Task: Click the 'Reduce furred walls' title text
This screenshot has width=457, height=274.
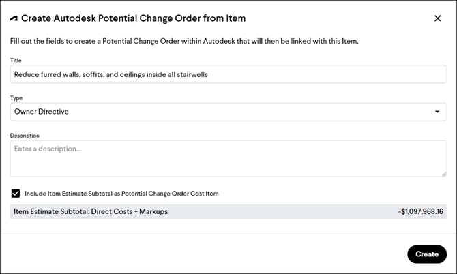Action: [x=110, y=74]
